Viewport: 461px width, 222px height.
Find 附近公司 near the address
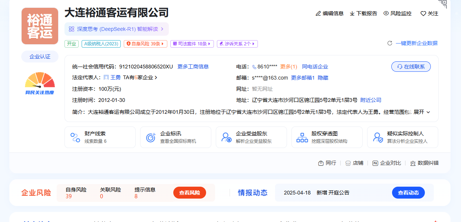coord(371,100)
